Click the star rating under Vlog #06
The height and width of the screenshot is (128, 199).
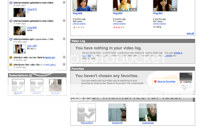pyautogui.click(x=79, y=27)
